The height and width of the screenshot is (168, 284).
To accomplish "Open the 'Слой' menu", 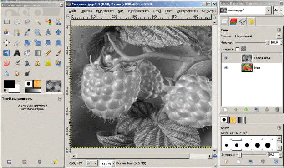I will 157,11.
